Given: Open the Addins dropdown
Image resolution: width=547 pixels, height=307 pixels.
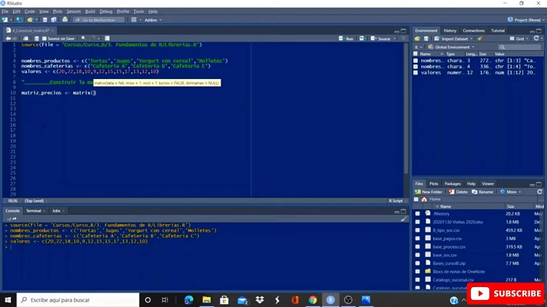Looking at the screenshot, I should (153, 20).
